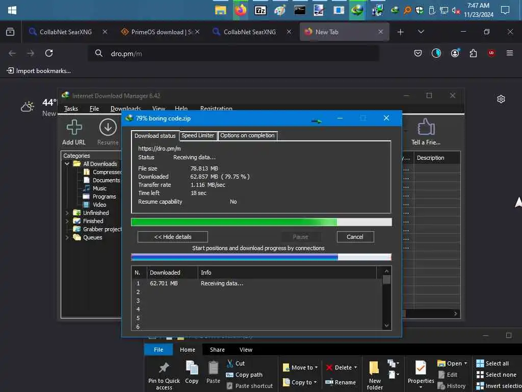The image size is (522, 392).
Task: Expand the Queues category
Action: click(67, 237)
